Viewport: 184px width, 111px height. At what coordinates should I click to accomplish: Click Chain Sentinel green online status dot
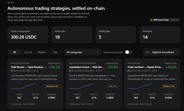coord(128,71)
